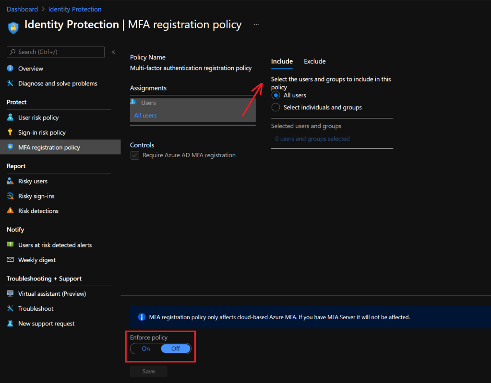Click the Virtual assistant (Preview) icon
The width and height of the screenshot is (491, 383).
coord(10,294)
